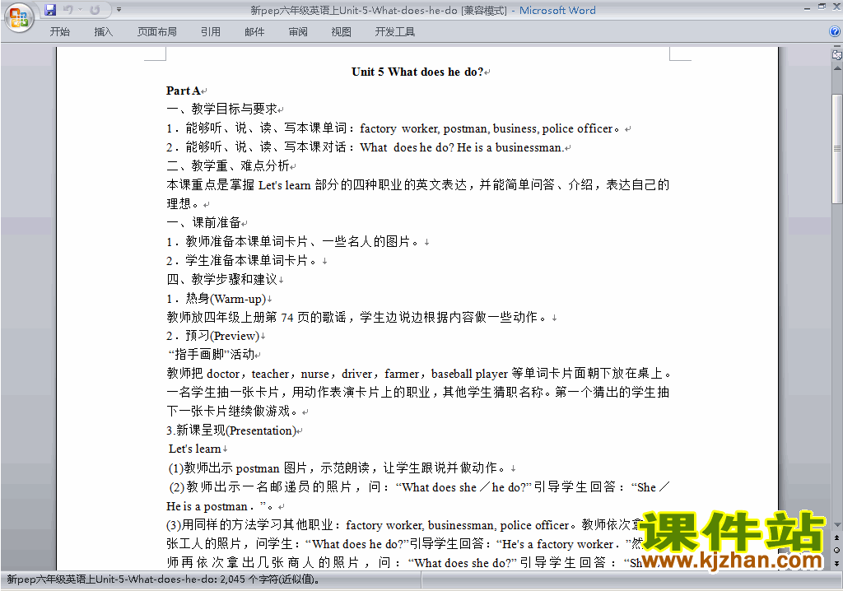Undo the last action
Image resolution: width=843 pixels, height=591 pixels.
click(68, 10)
